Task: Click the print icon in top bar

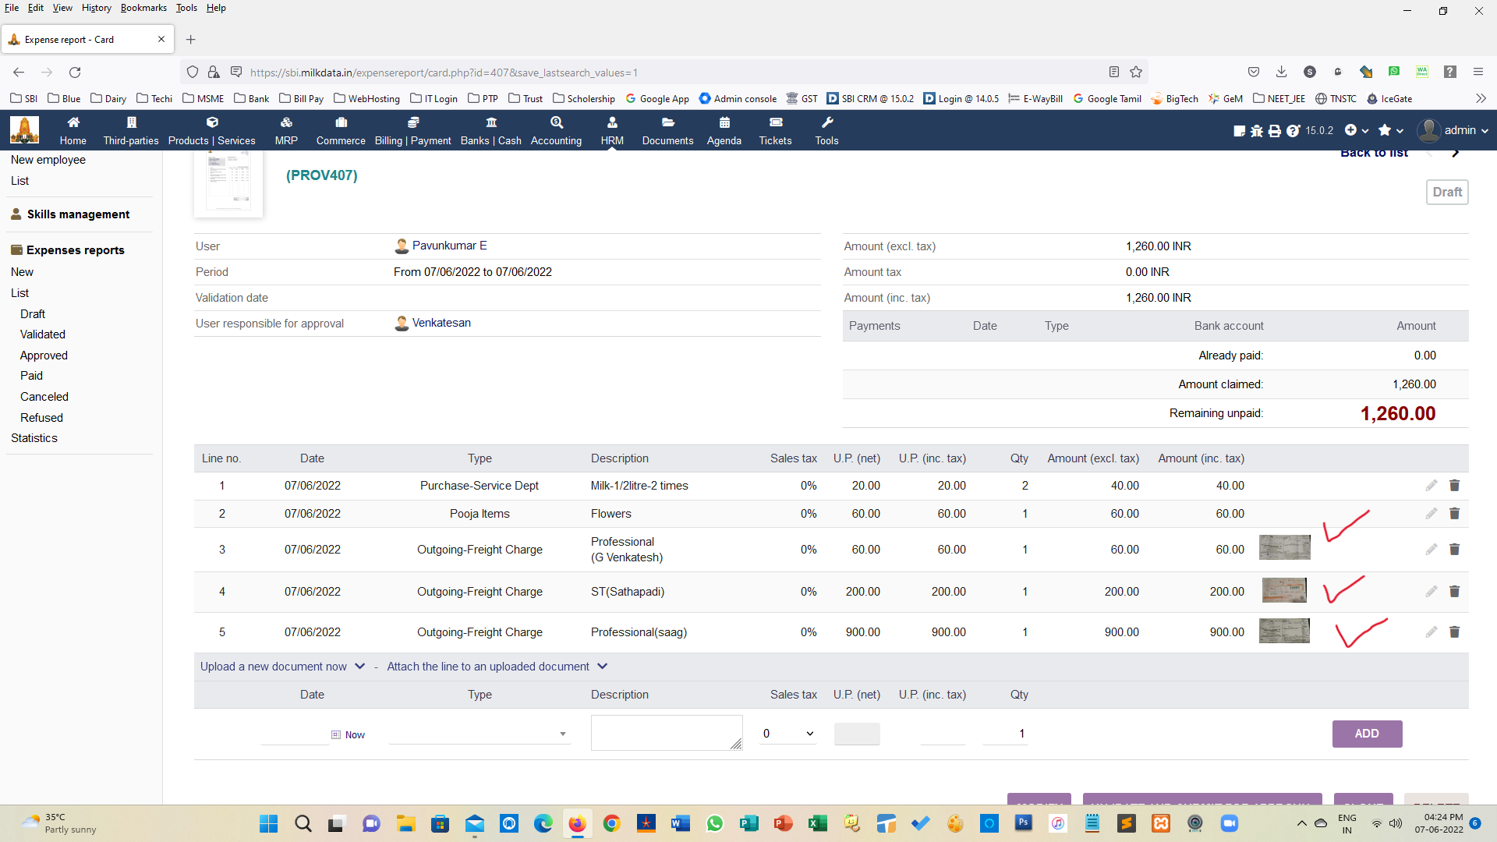Action: coord(1275,131)
